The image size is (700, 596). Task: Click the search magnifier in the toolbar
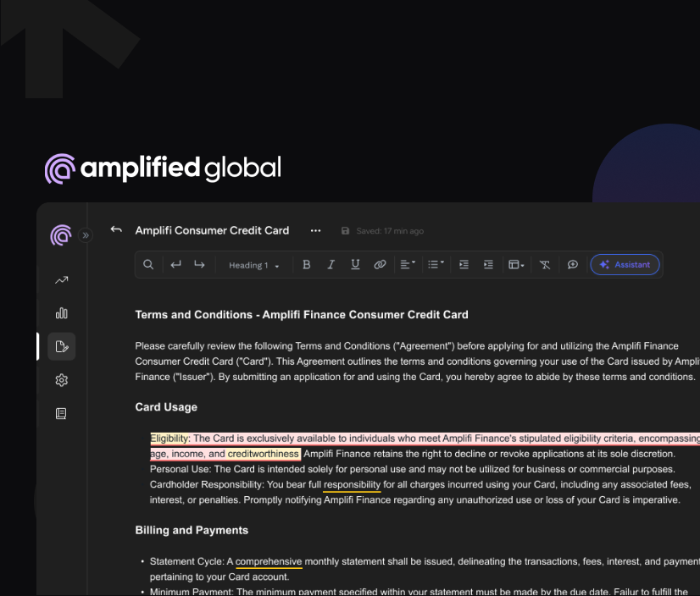pos(148,264)
